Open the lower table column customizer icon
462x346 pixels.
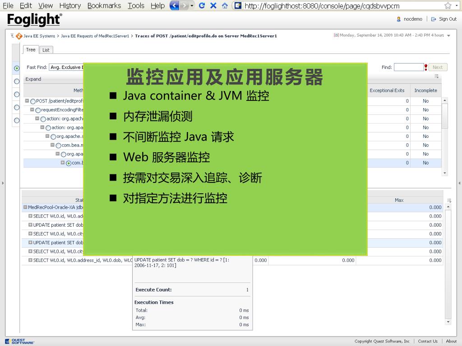pyautogui.click(x=449, y=200)
